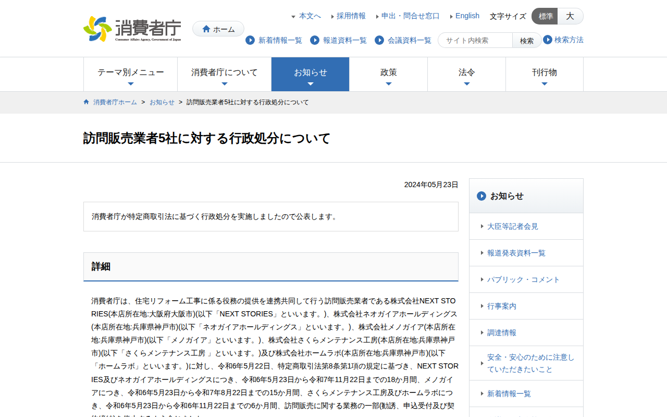Click the arrow icon beside 報道資料一覧
This screenshot has width=667, height=417.
click(315, 40)
